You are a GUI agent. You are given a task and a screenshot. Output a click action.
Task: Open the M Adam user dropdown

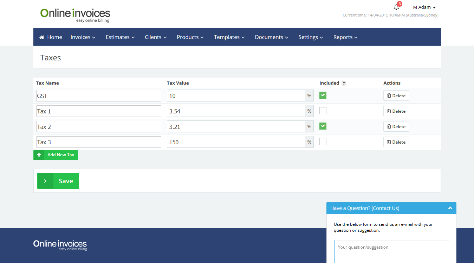click(x=424, y=7)
